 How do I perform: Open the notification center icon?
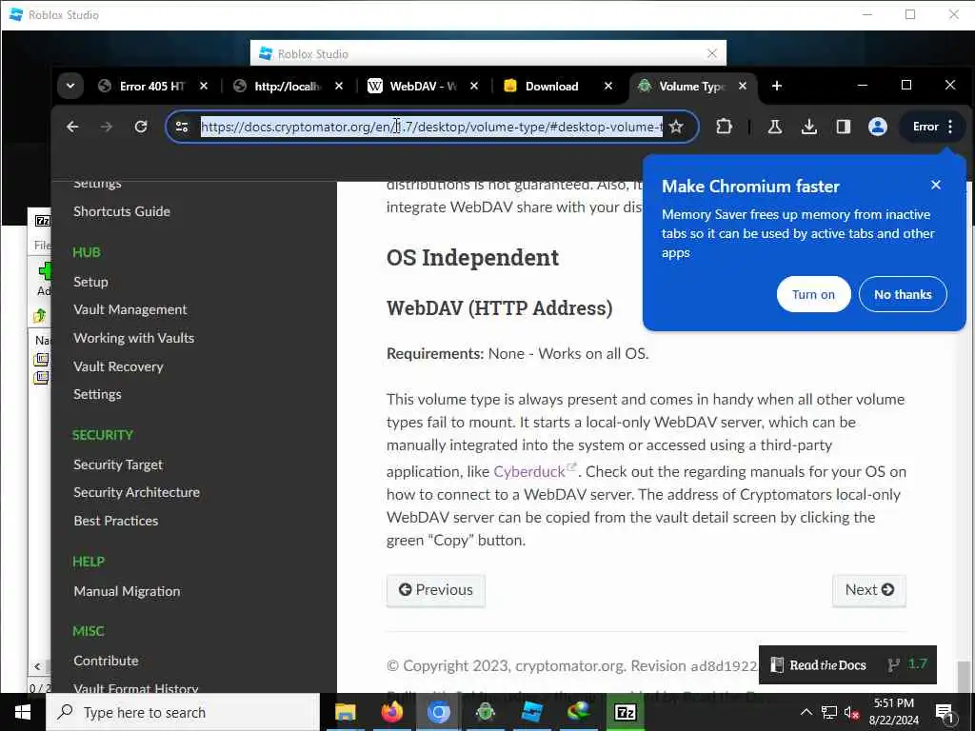(x=945, y=712)
